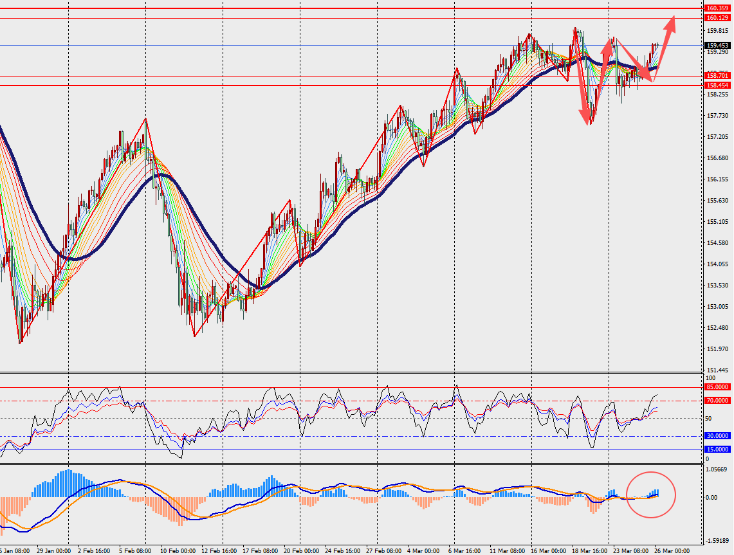Screen dimensions: 734x555
Task: Click the 70.0000 oscillator level label
Action: 717,401
